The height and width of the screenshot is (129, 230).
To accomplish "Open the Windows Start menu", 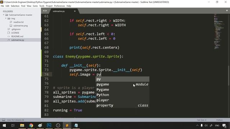I will 4,125.
